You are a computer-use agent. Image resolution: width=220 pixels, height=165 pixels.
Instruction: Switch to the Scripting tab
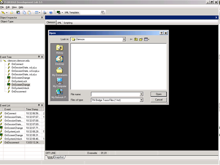tap(68, 23)
